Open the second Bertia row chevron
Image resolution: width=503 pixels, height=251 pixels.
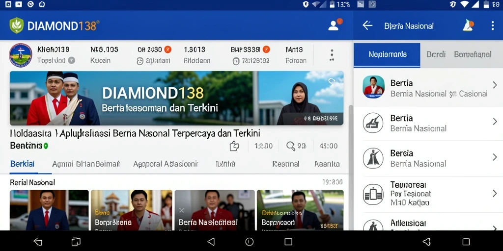click(495, 122)
